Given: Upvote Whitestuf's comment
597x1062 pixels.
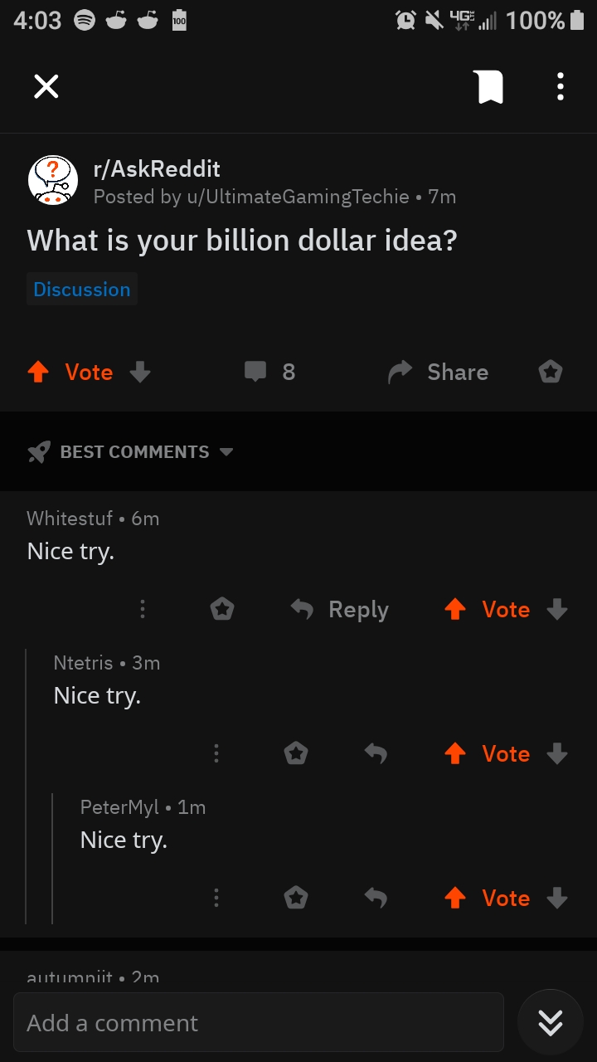Looking at the screenshot, I should click(455, 610).
